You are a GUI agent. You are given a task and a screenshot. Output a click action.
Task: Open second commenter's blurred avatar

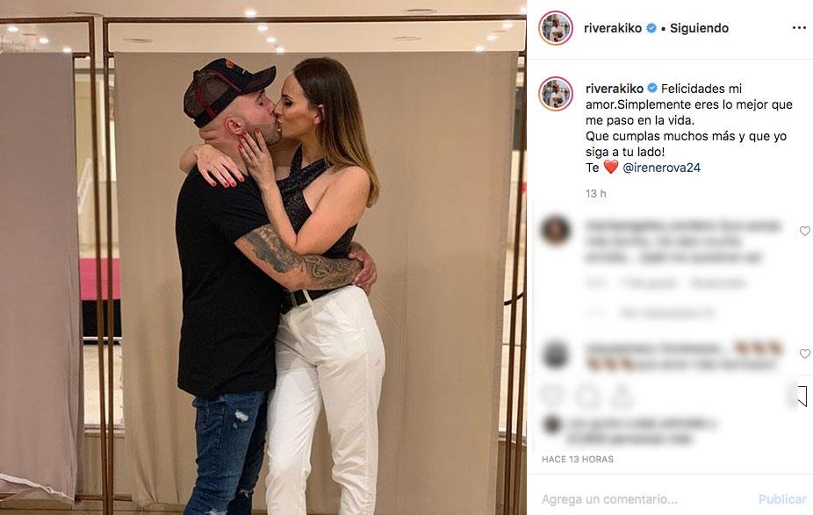click(x=555, y=355)
